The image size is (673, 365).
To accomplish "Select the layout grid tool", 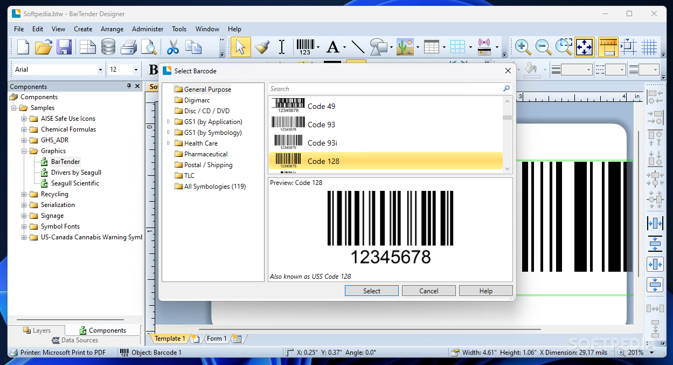I will (x=457, y=47).
